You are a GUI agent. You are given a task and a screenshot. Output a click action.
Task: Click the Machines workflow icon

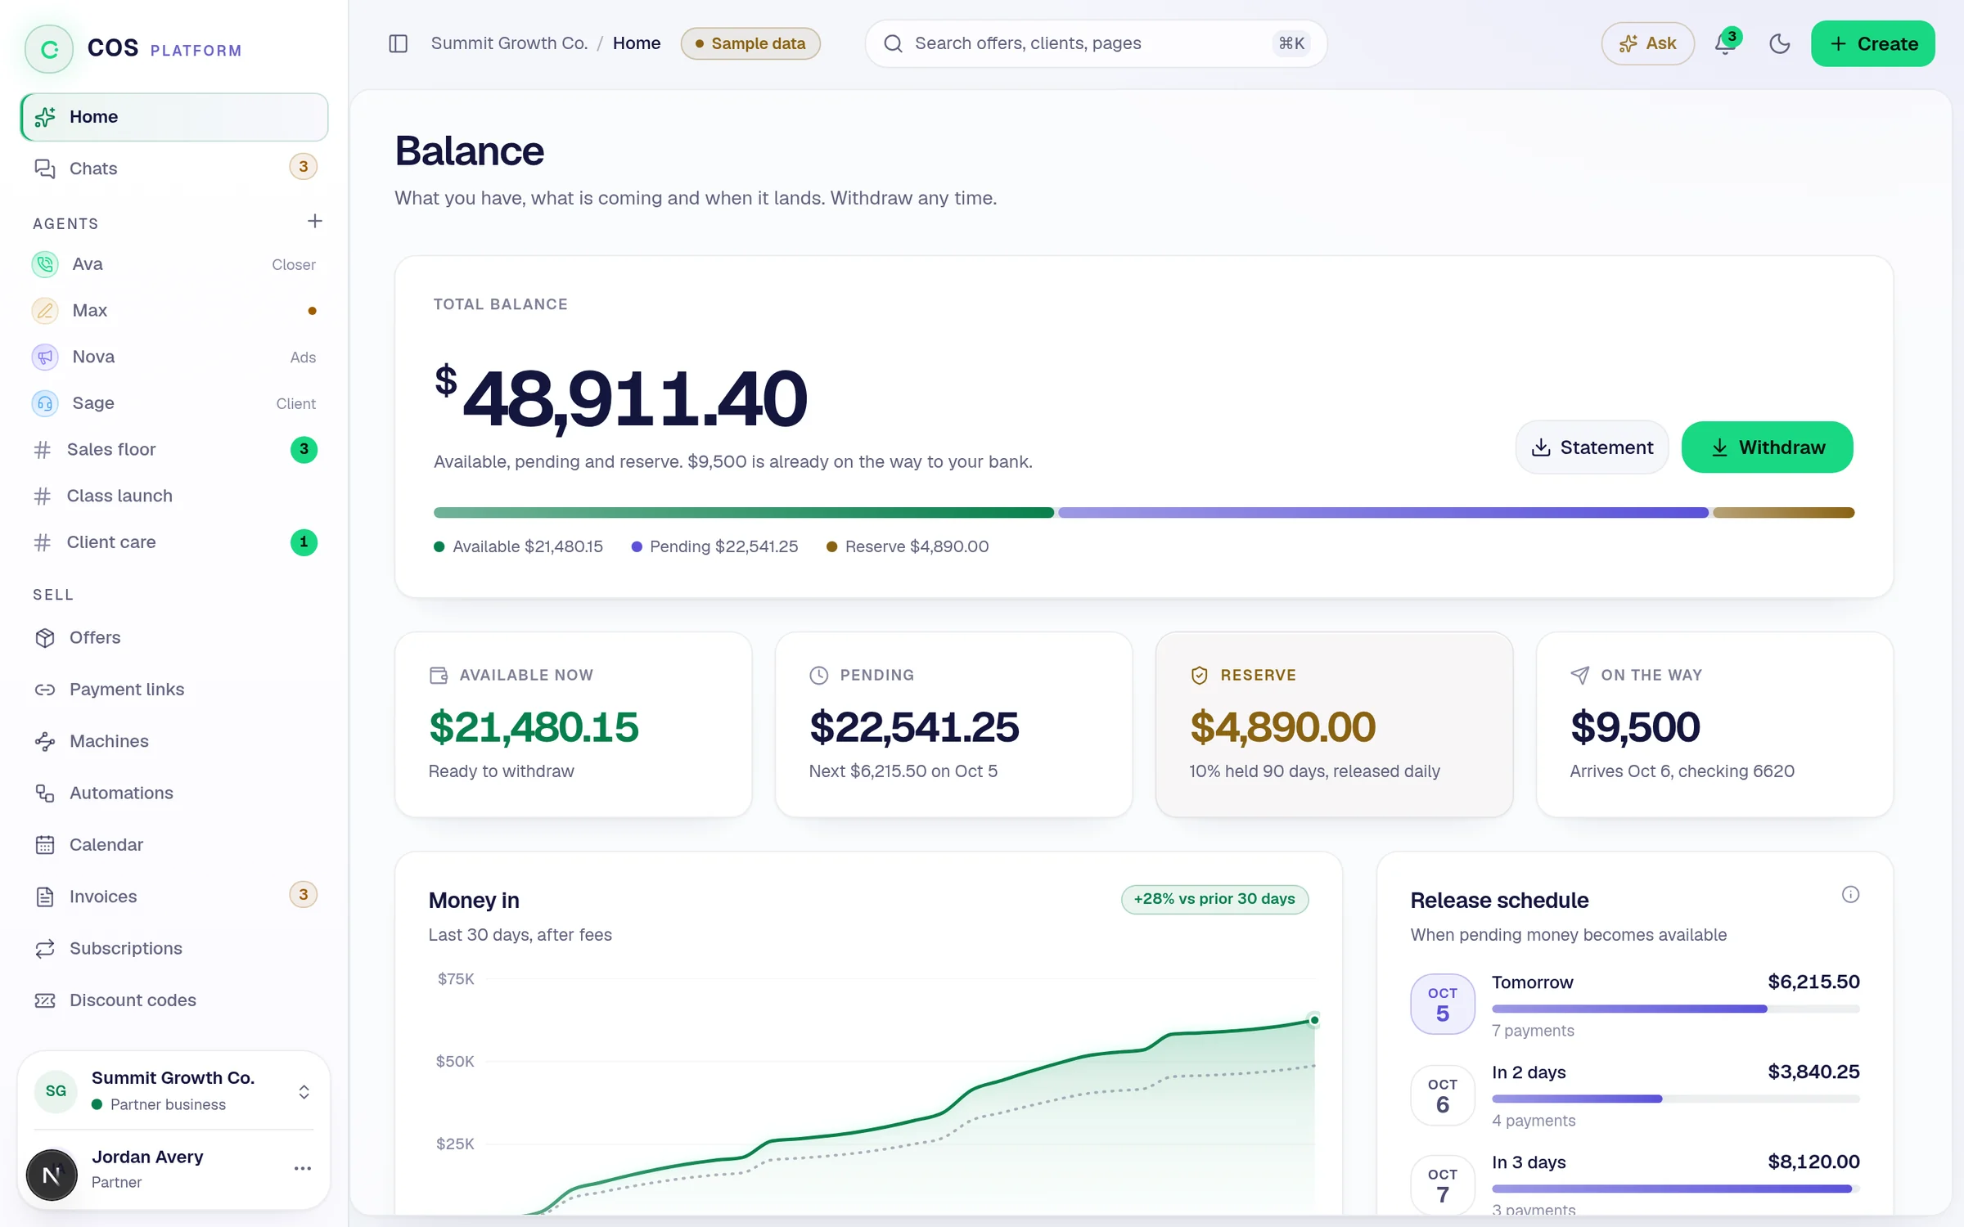point(45,741)
